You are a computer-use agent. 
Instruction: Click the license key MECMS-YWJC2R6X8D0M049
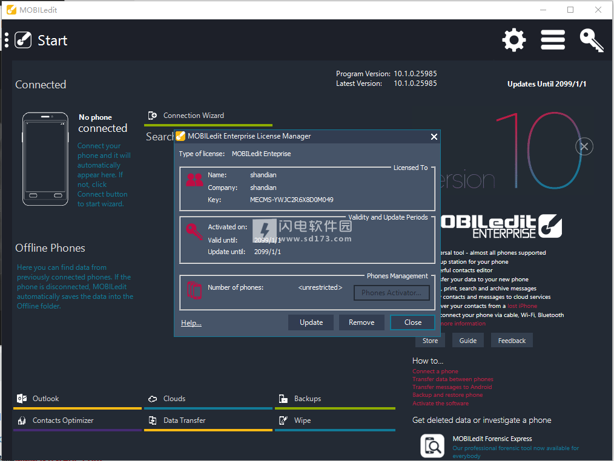(x=292, y=200)
